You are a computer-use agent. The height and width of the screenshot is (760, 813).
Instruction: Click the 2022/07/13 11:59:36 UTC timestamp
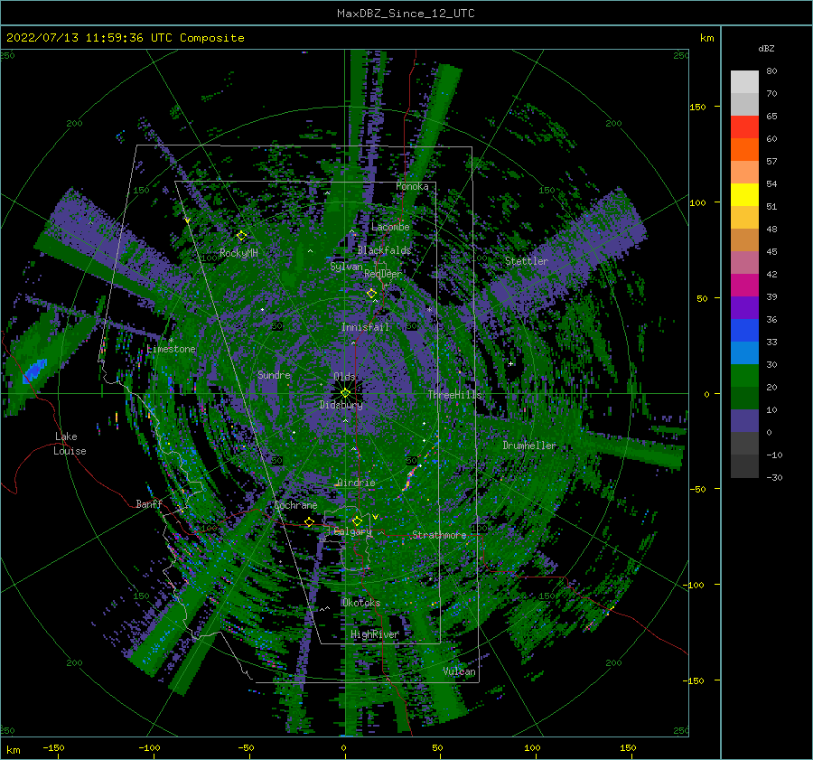[82, 38]
